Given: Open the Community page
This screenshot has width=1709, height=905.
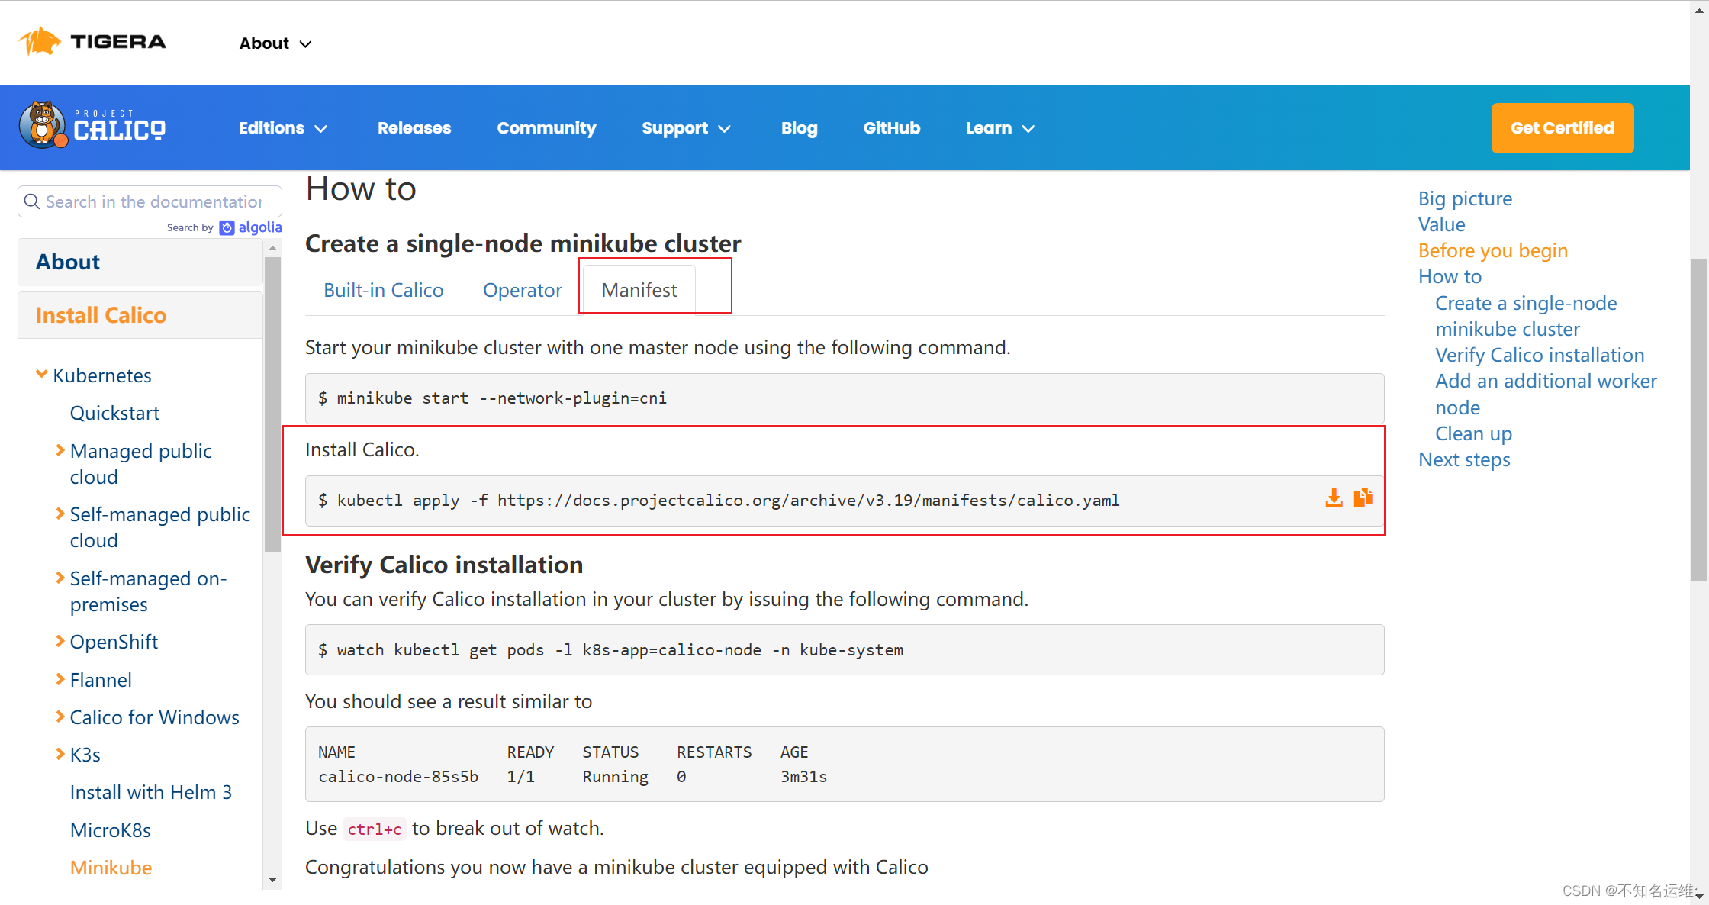Looking at the screenshot, I should [x=546, y=128].
